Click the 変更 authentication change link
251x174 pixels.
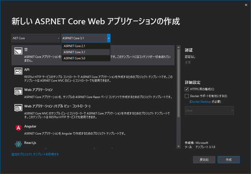(x=188, y=62)
